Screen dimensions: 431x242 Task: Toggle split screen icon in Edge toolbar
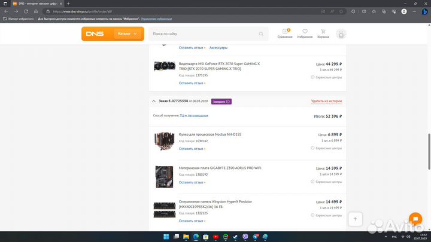[364, 11]
